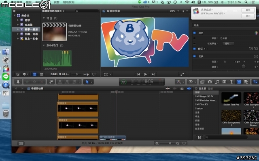Screen dimensions: 259x161
Task: Click the Bezier Text Pro generator thumbnail
Action: 231,98
